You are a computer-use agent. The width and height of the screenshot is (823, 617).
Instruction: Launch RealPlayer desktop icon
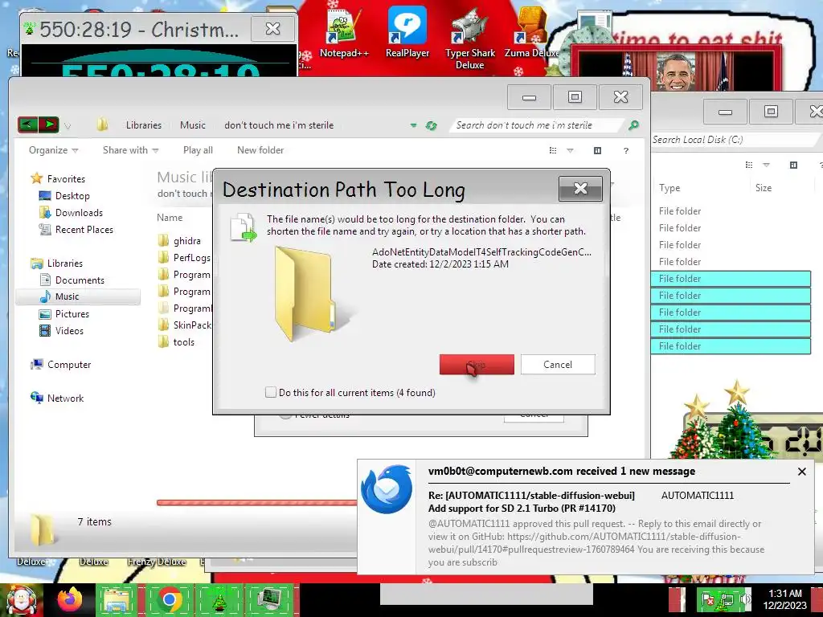click(407, 32)
